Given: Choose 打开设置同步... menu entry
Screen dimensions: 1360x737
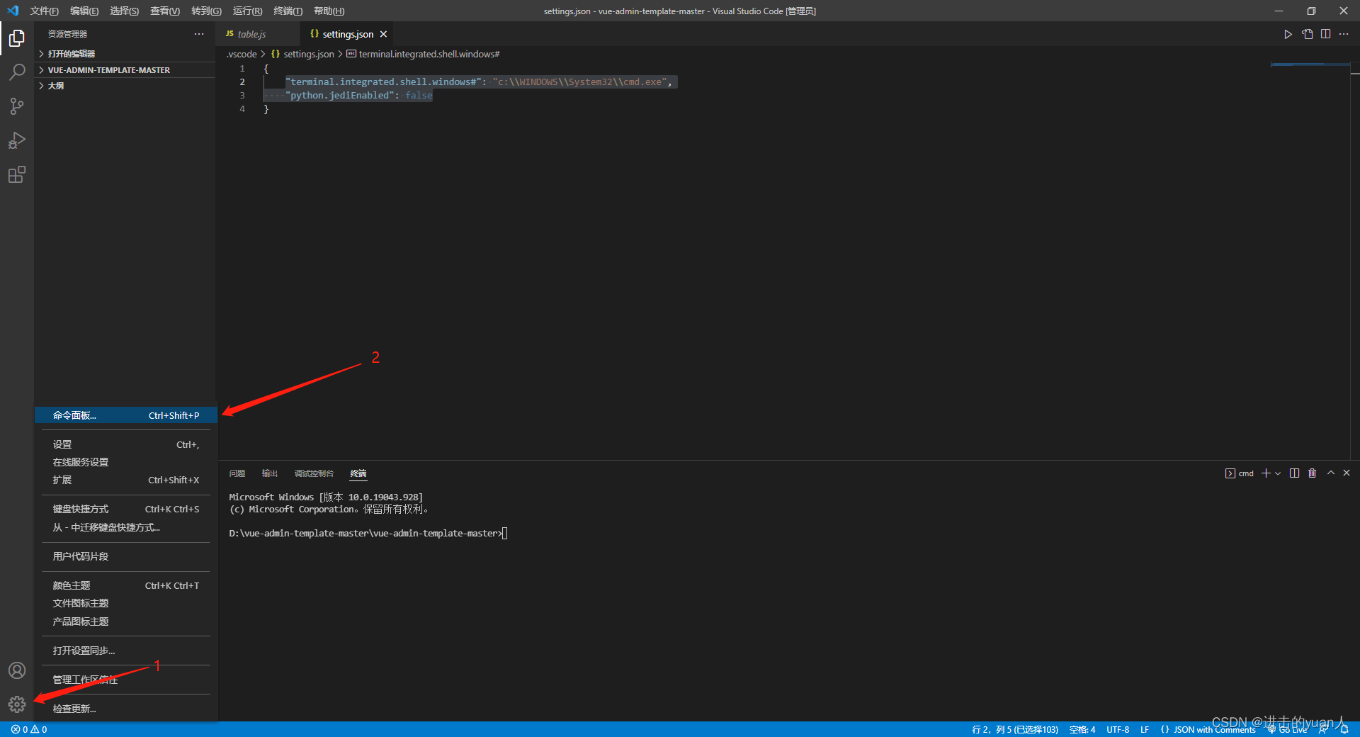Looking at the screenshot, I should (x=126, y=651).
